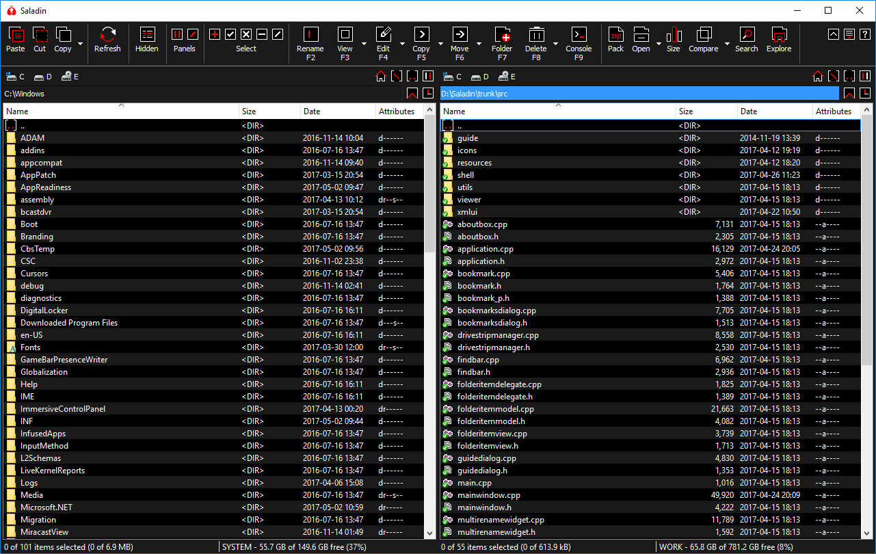Expand the Delete F8 dropdown arrow

(x=555, y=43)
